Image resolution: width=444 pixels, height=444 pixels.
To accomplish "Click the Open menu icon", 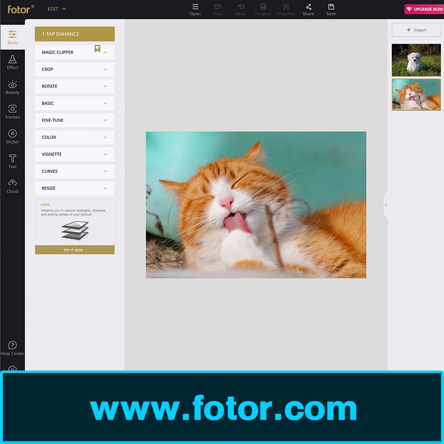I will [x=195, y=10].
